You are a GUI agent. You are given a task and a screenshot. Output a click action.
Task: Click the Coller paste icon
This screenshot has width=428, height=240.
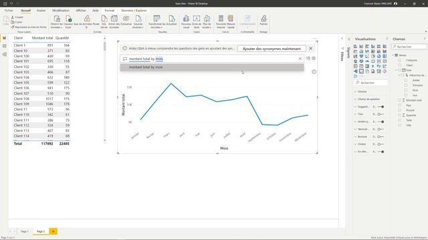6,19
